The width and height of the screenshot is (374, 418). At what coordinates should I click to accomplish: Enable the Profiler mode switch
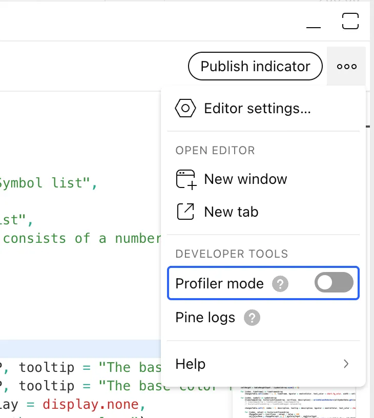click(x=334, y=283)
